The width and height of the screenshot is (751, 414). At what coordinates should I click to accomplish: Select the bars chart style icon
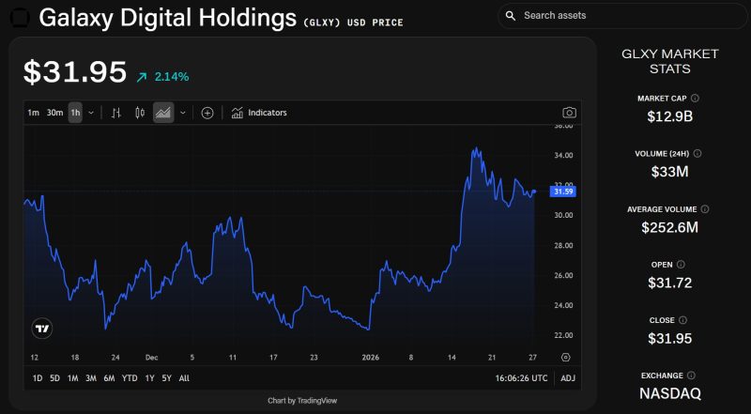(x=116, y=113)
